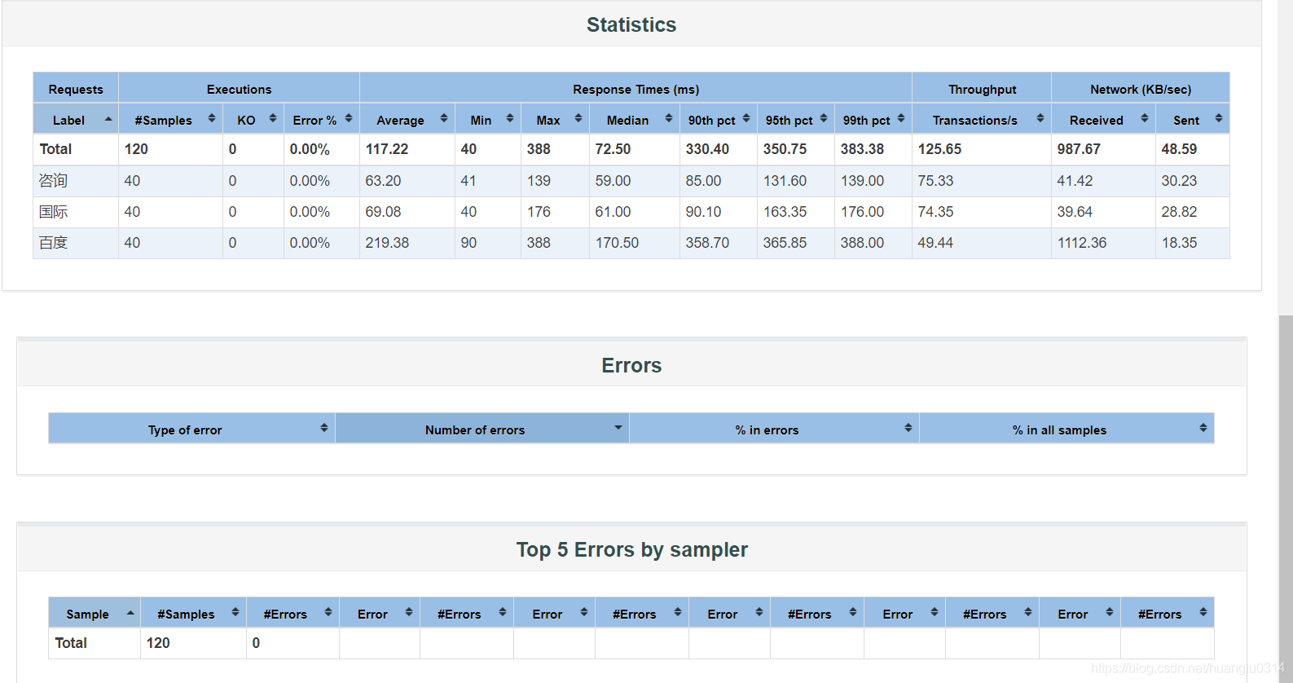Viewport: 1293px width, 683px height.
Task: Click the 74.35 transactions value
Action: (x=935, y=212)
